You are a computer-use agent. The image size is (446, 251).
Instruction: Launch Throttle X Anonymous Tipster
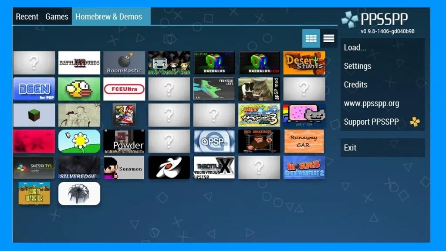[x=214, y=168]
